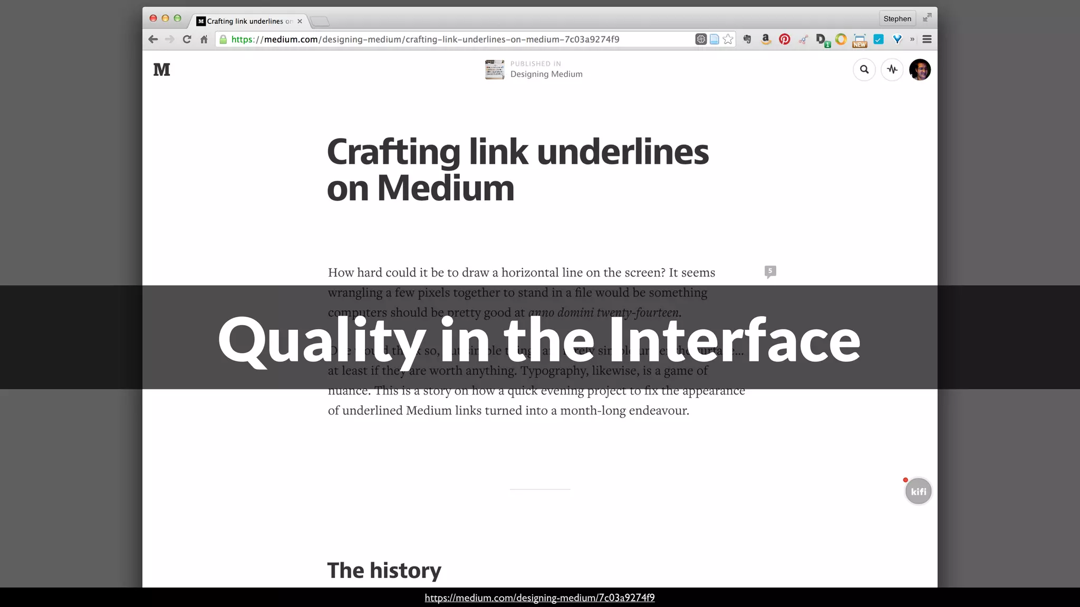Open the Evernote elephant extension

747,39
